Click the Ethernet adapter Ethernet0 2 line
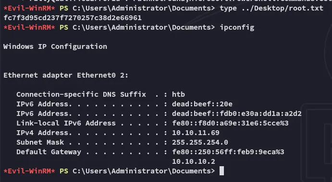 pos(66,75)
